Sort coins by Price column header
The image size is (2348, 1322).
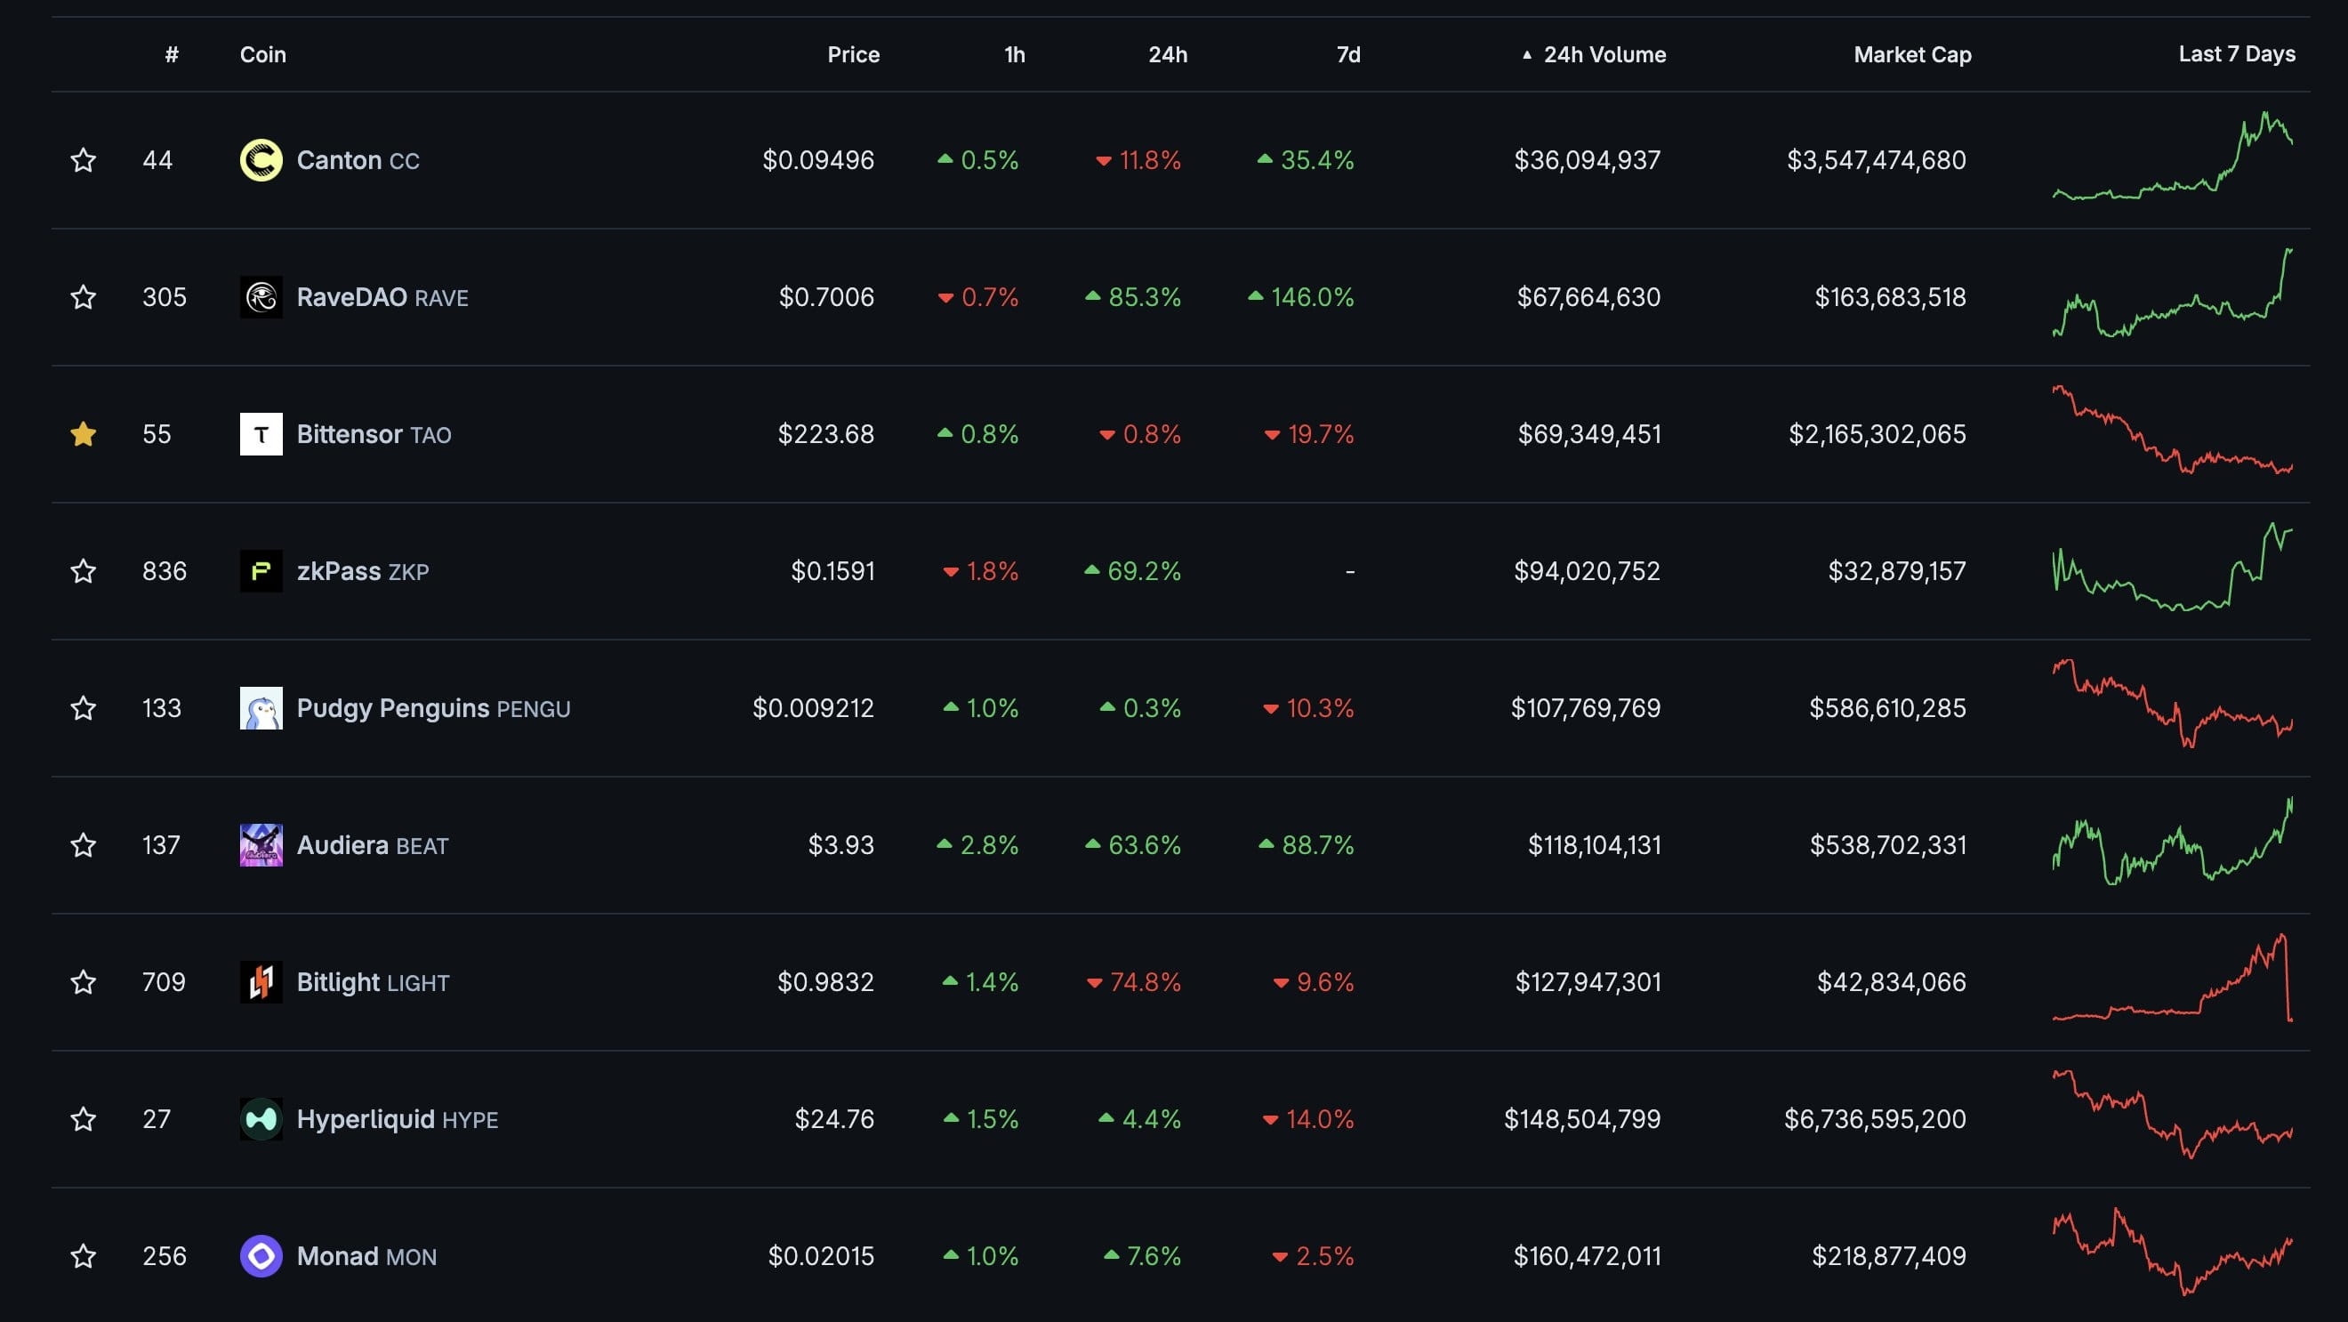(852, 54)
